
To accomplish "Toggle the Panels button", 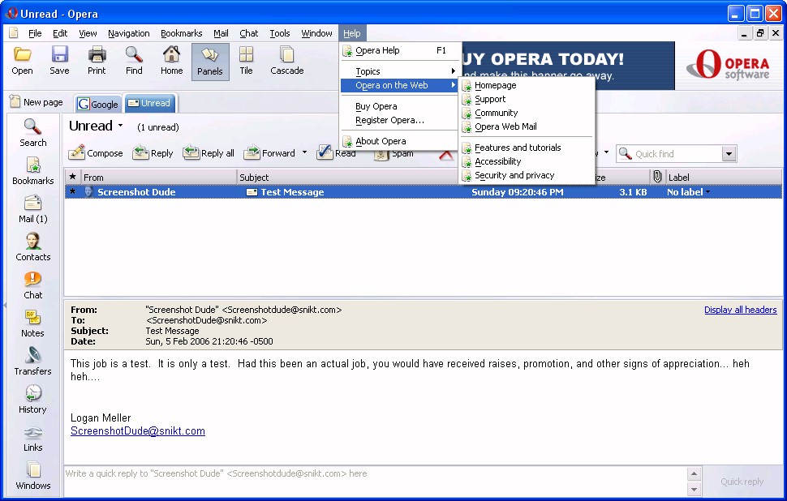I will (x=210, y=62).
